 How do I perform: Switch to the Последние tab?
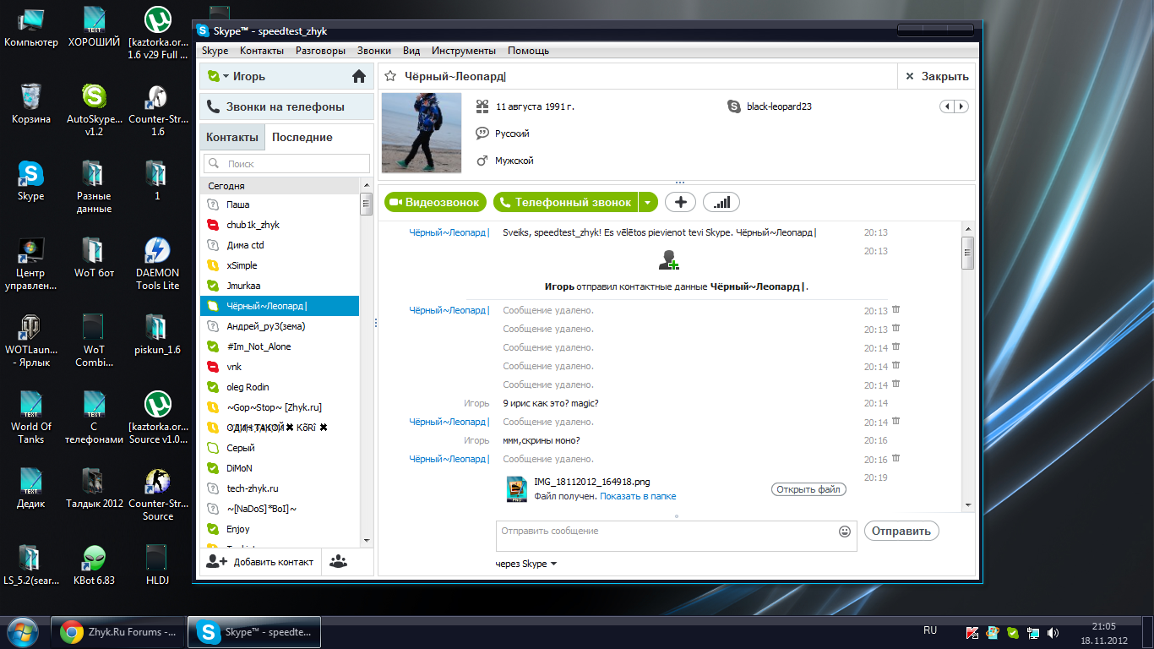tap(302, 137)
